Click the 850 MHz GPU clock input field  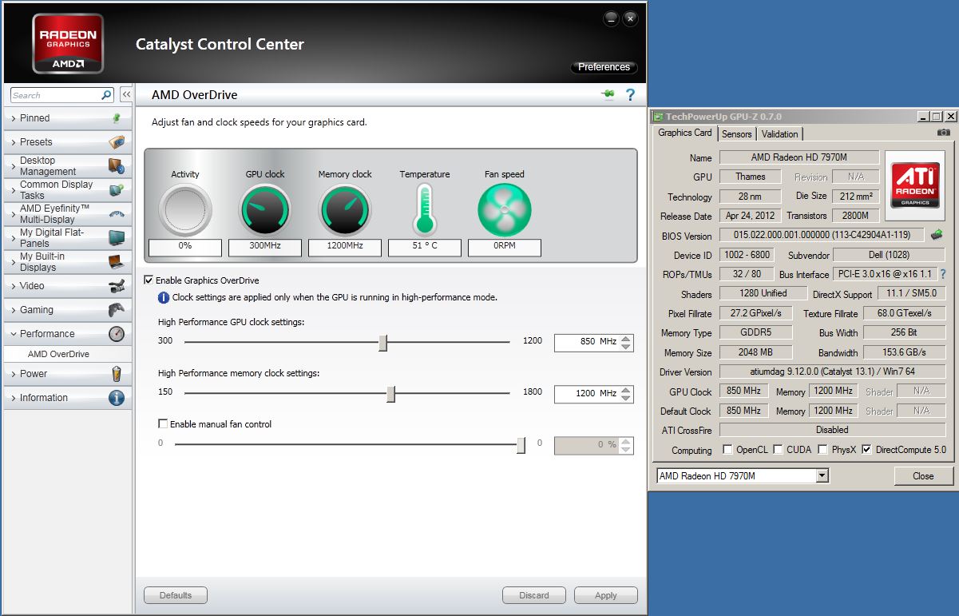587,342
